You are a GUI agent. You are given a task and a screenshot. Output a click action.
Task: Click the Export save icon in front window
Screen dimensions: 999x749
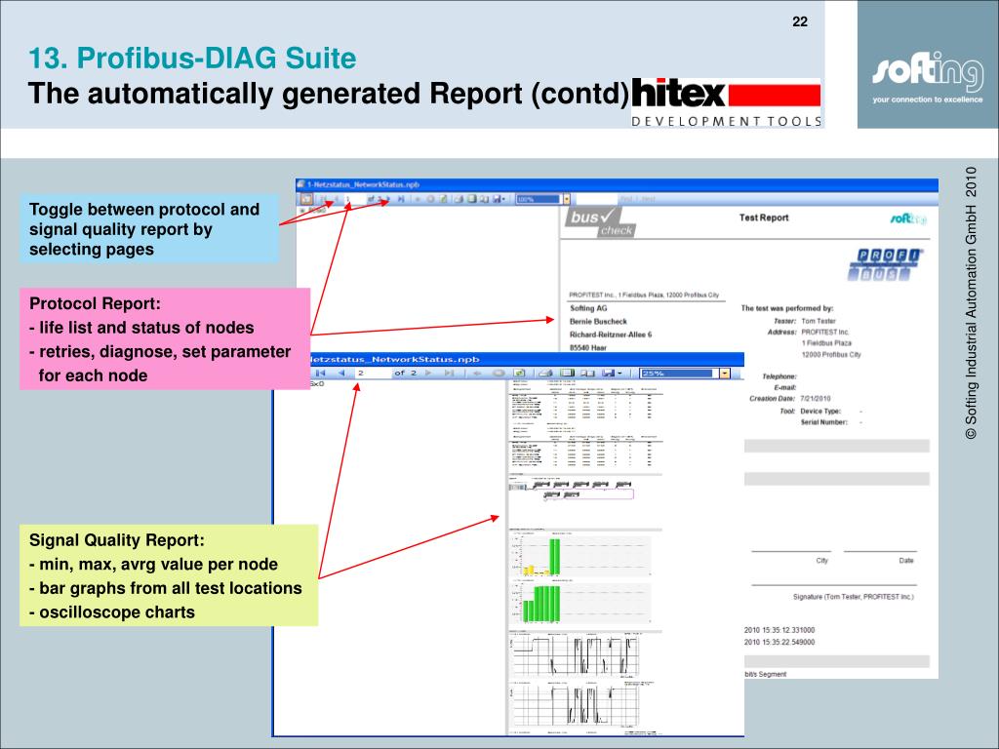[608, 373]
